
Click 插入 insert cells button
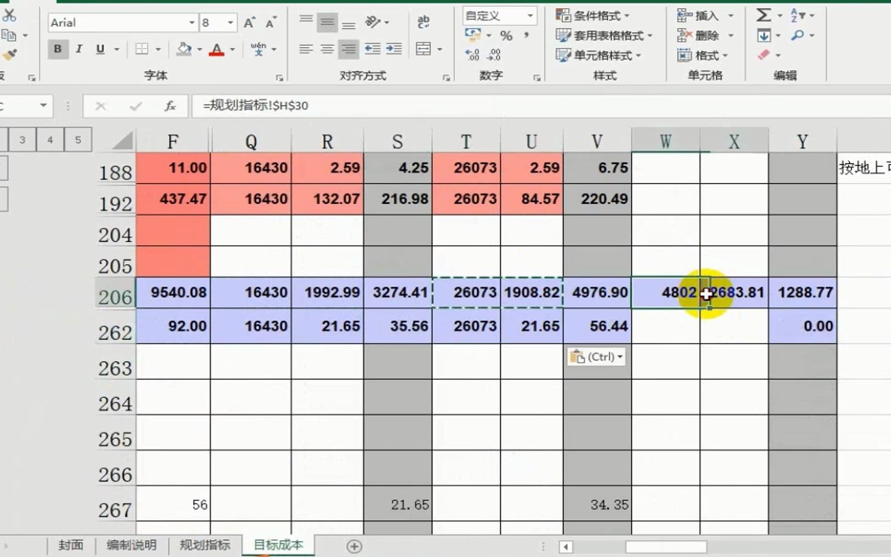point(698,15)
